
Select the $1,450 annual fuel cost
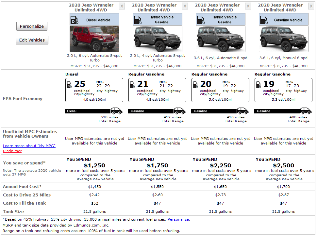[94, 187]
